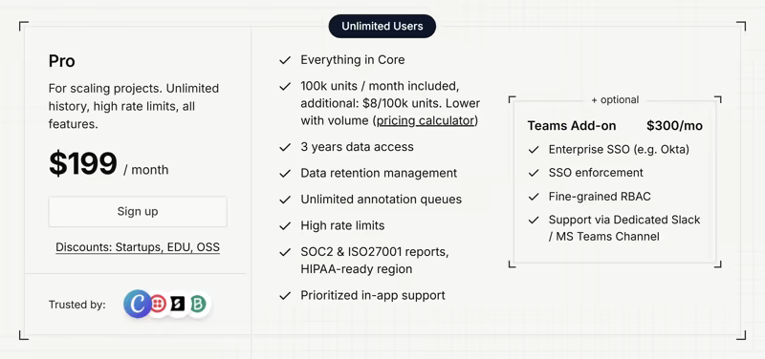Click checkmark beside Everything in Core
The width and height of the screenshot is (765, 359).
(285, 60)
